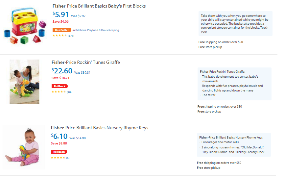285x180 pixels.
Task: Click star rating with 40 reviews
Action: point(61,92)
